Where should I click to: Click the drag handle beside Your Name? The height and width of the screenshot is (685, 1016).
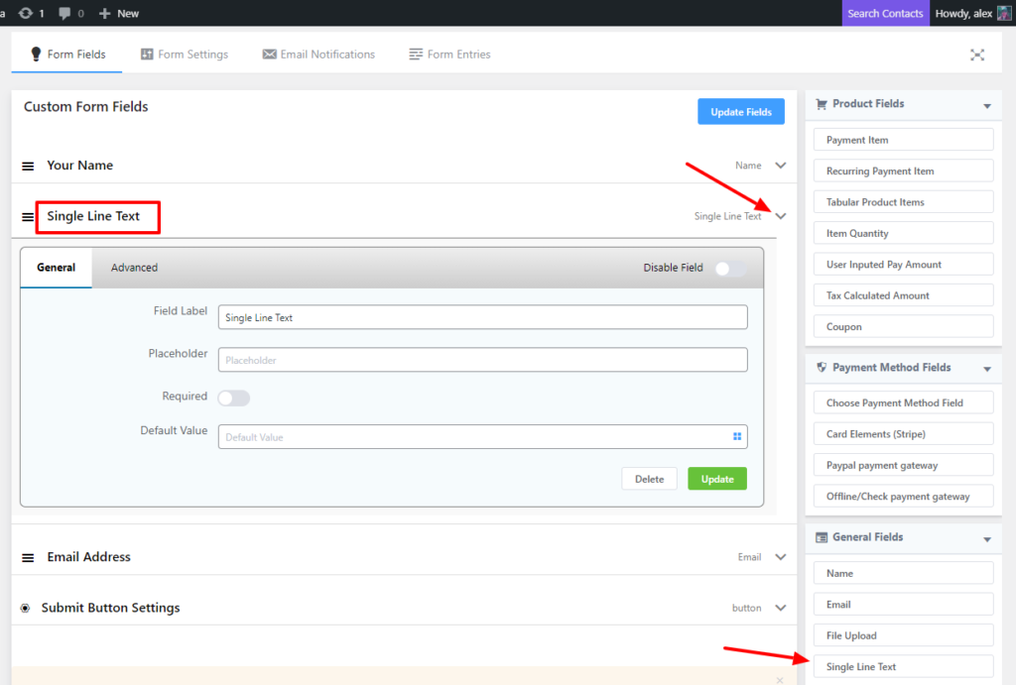(x=28, y=167)
